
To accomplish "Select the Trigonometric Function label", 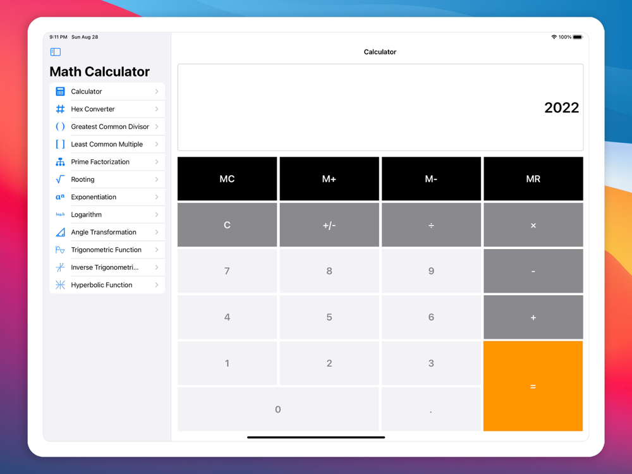I will (x=106, y=250).
